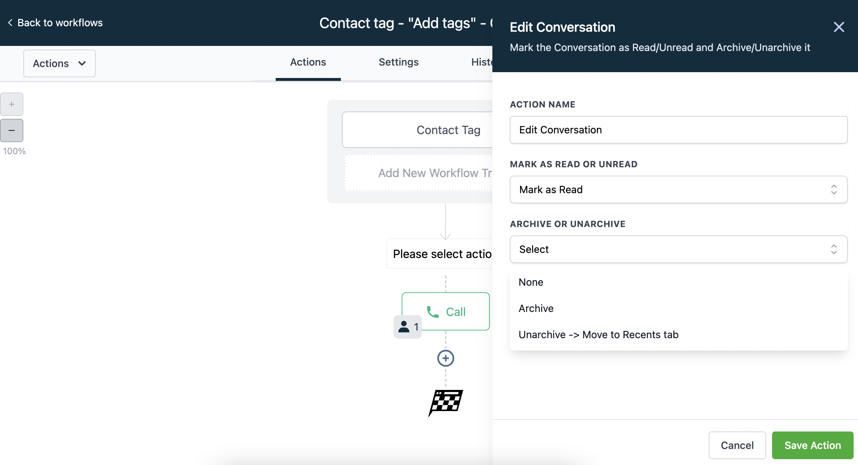Click the contact count badge showing 1
Screen dimensions: 858x465
tap(407, 327)
